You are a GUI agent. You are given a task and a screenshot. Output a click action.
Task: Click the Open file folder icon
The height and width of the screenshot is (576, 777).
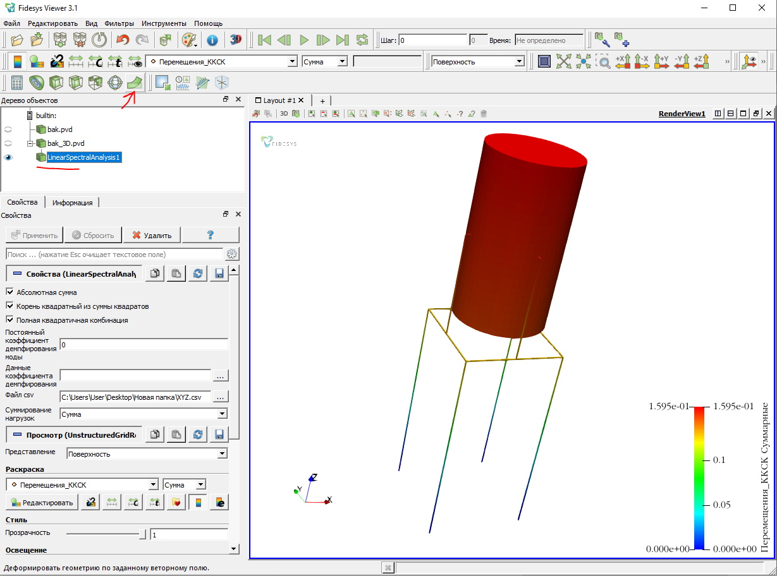[x=18, y=40]
